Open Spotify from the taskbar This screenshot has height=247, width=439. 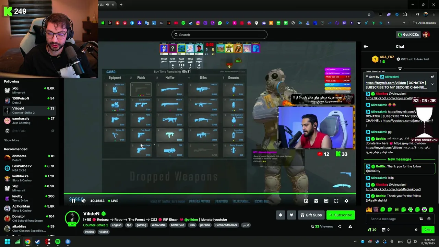pyautogui.click(x=58, y=242)
